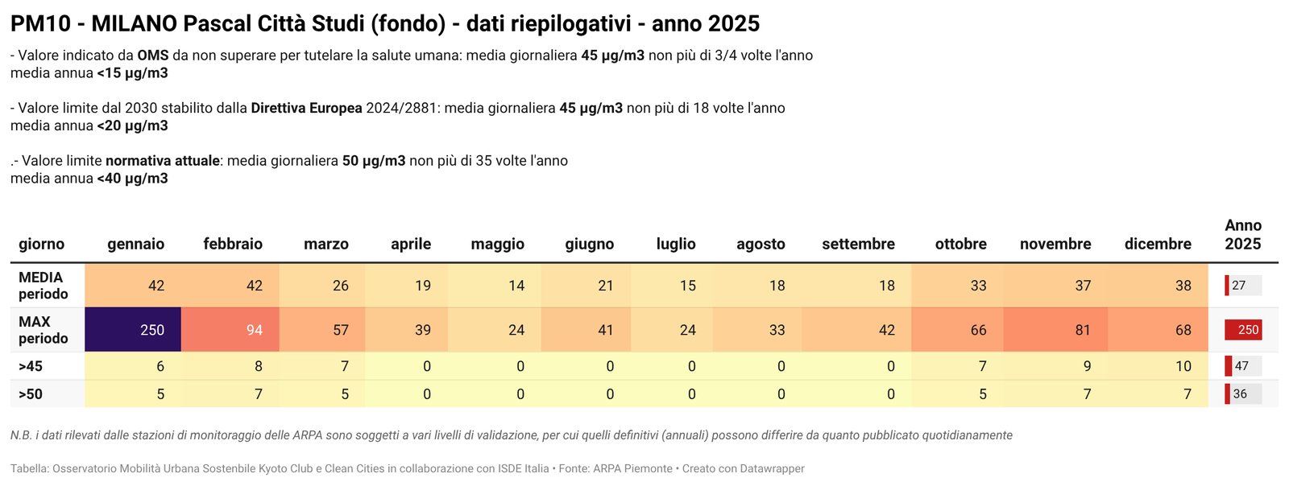Select the dicembre column header
1289x486 pixels.
(x=1158, y=244)
